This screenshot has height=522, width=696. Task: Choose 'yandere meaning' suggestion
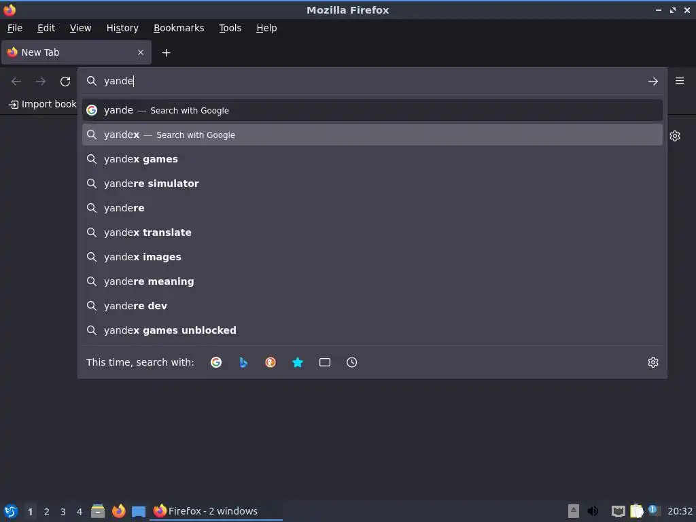coord(372,281)
